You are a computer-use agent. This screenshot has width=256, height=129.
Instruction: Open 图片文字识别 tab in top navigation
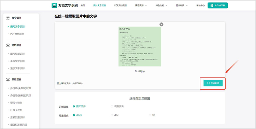pos(100,5)
